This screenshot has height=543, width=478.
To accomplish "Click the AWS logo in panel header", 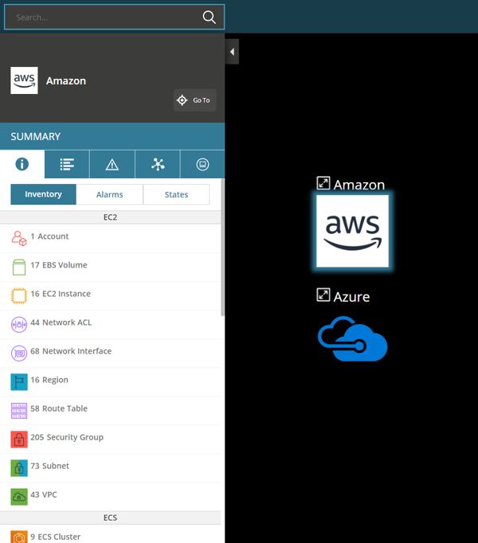I will [24, 80].
